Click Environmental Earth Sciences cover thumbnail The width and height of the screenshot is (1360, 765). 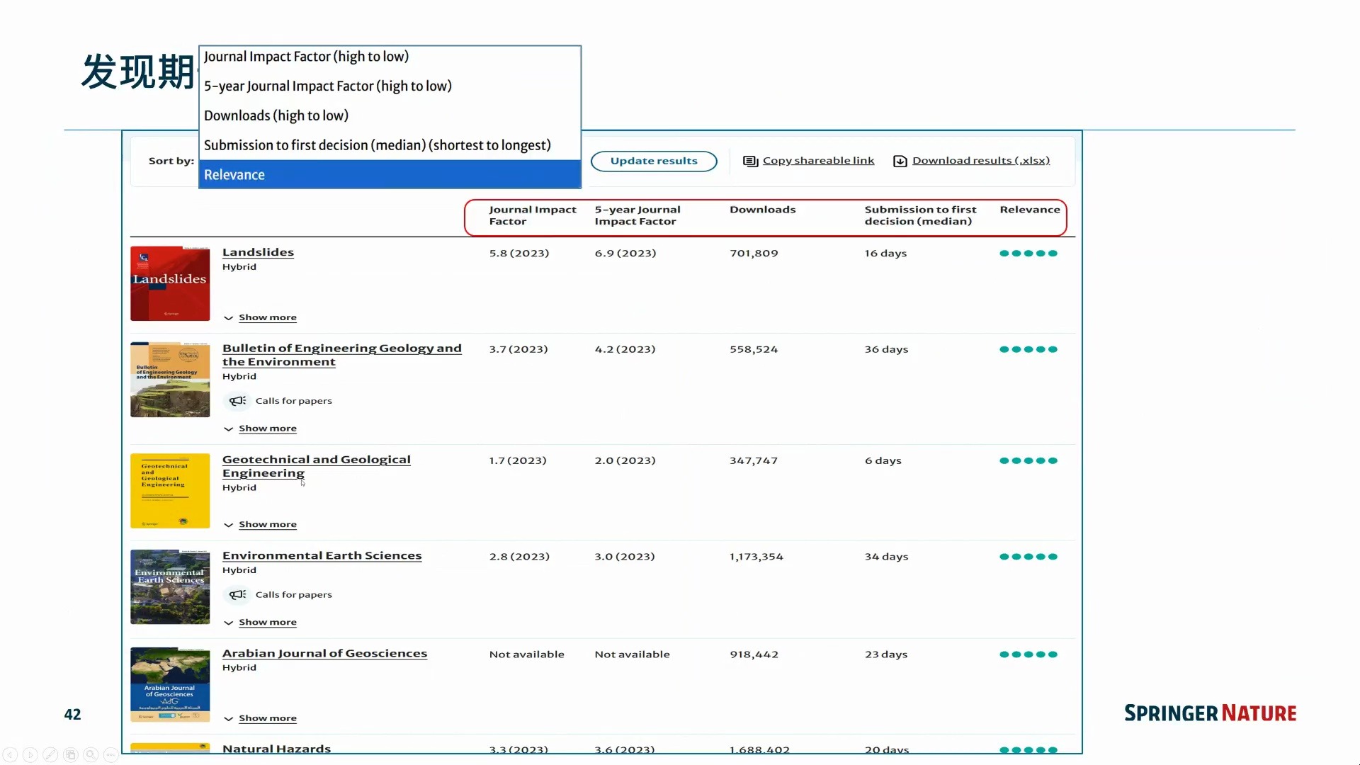pos(170,587)
